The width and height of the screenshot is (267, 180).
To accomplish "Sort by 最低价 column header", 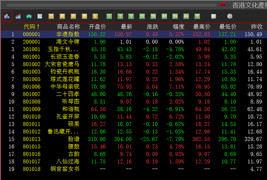I will pyautogui.click(x=228, y=27).
